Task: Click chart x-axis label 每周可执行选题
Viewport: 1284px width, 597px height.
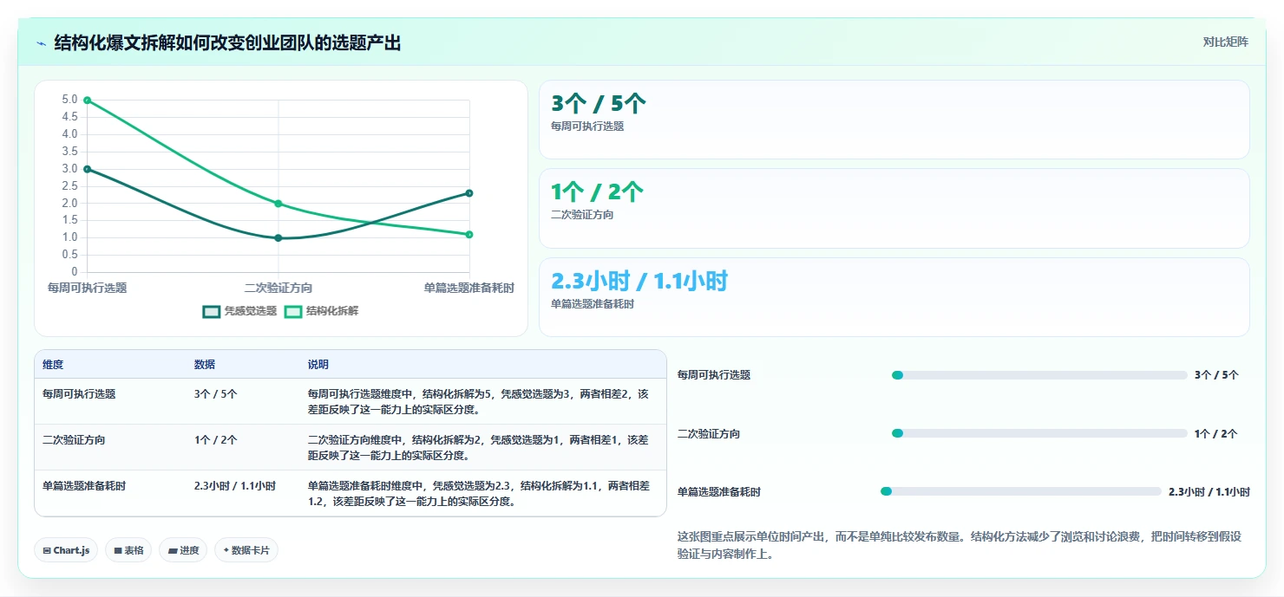Action: 87,288
